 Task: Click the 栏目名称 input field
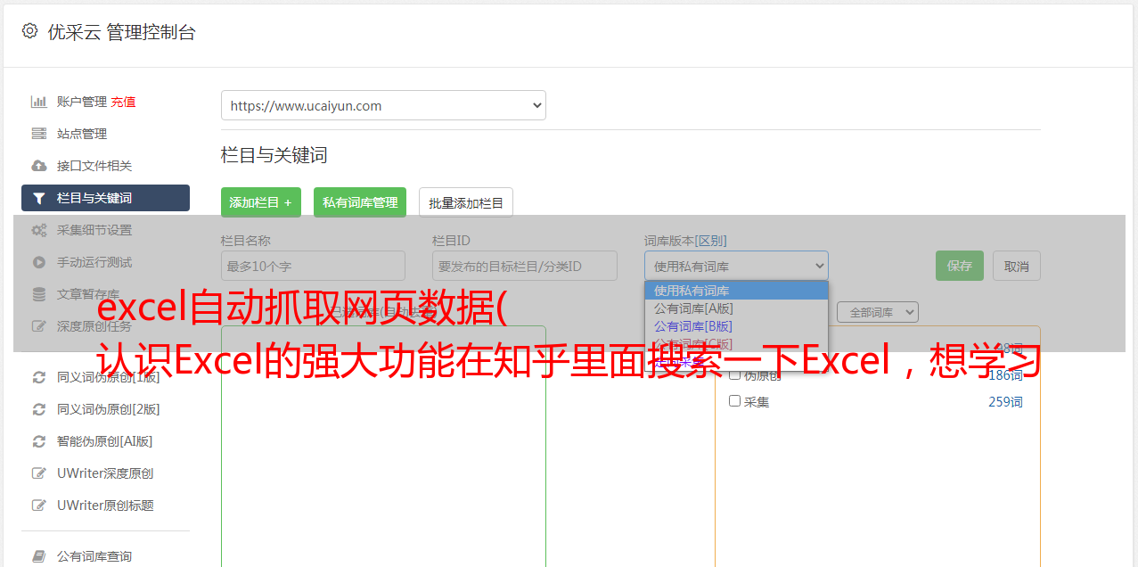pos(313,266)
